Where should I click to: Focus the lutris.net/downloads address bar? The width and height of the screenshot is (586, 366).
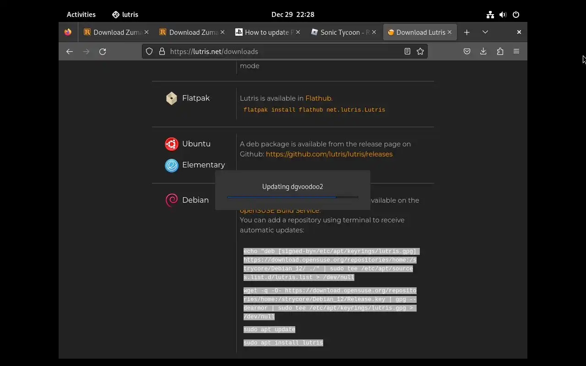[284, 51]
